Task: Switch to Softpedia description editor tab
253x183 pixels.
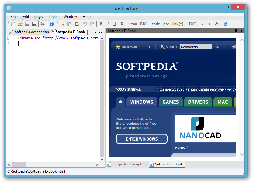Action: coord(32,32)
